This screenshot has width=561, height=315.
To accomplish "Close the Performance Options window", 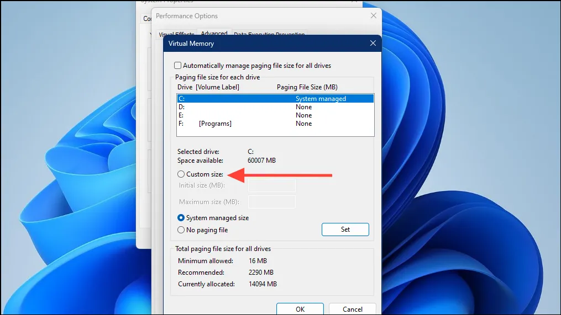I will tap(374, 16).
